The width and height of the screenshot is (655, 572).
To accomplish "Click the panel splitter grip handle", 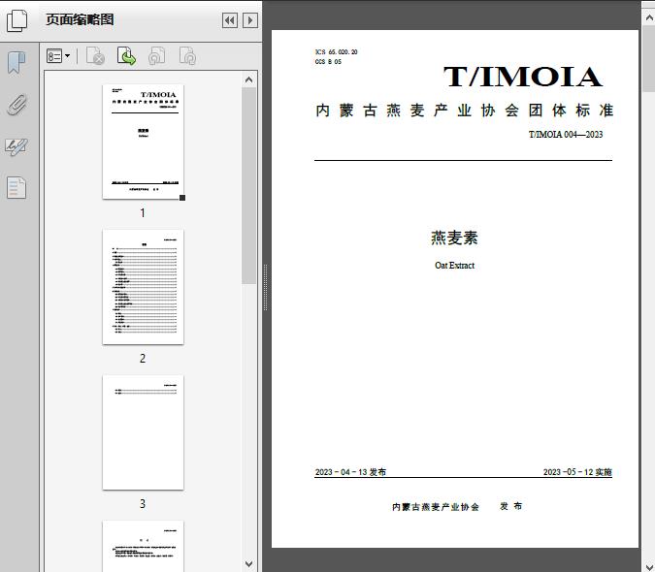I will point(265,288).
